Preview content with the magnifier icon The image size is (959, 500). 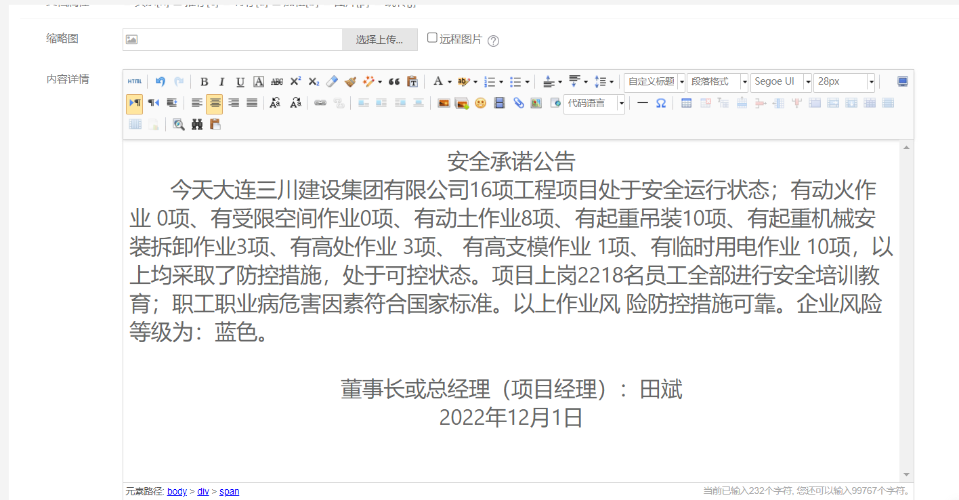[178, 124]
